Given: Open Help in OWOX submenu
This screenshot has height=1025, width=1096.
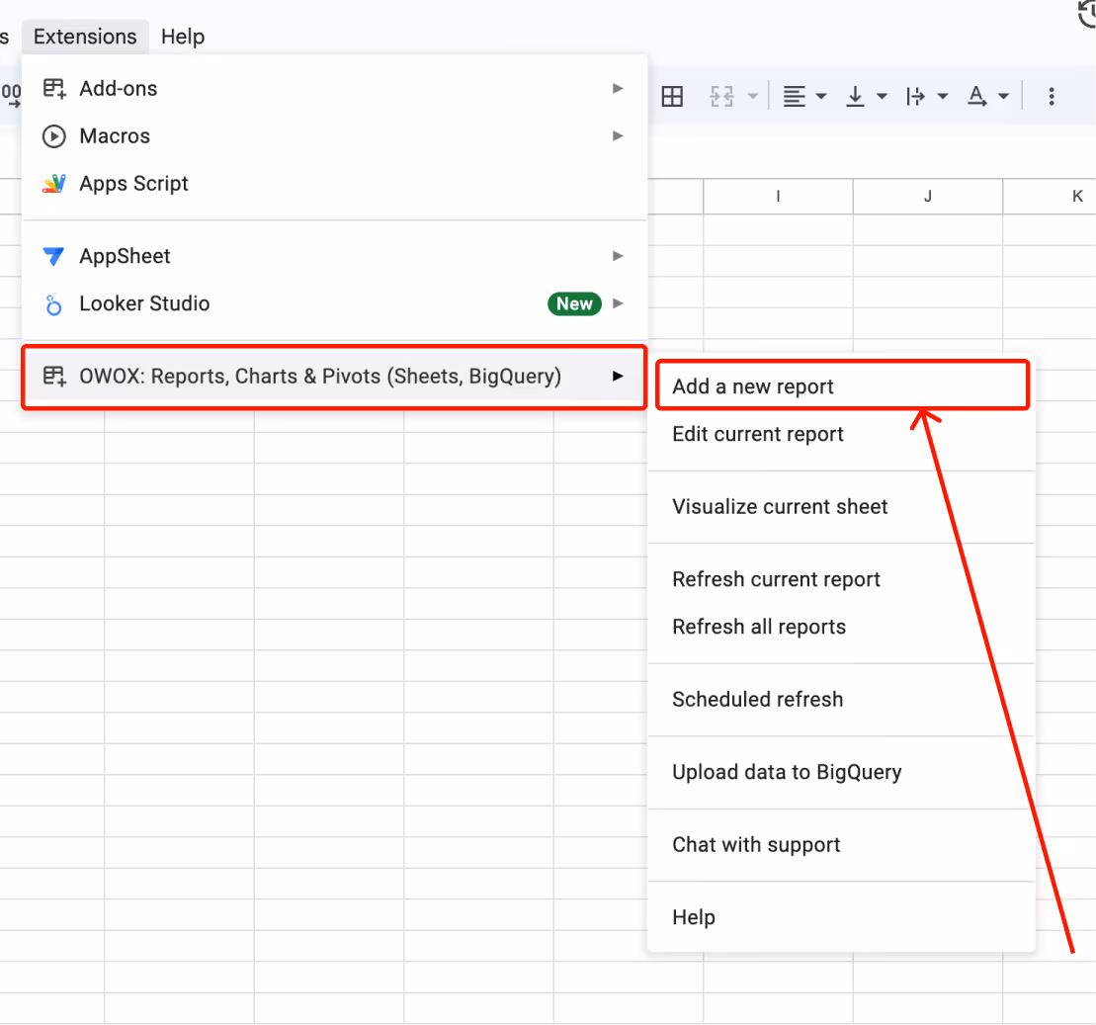Looking at the screenshot, I should coord(842,918).
